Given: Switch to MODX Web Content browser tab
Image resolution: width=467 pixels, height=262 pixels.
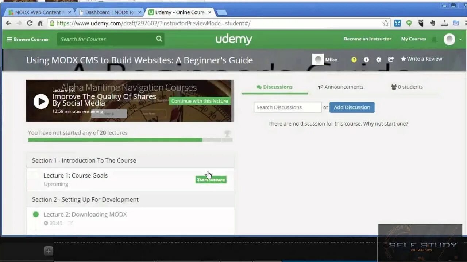Looking at the screenshot, I should [39, 12].
